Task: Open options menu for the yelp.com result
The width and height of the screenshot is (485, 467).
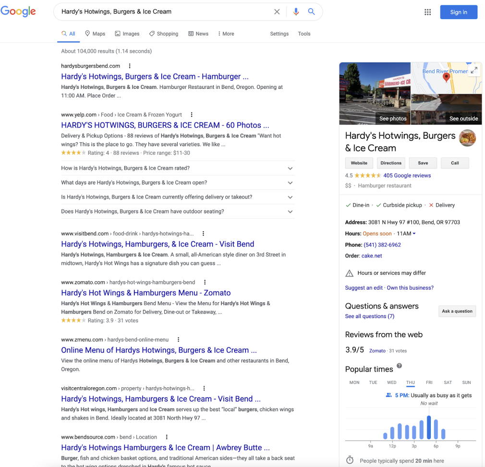Action: pos(192,115)
